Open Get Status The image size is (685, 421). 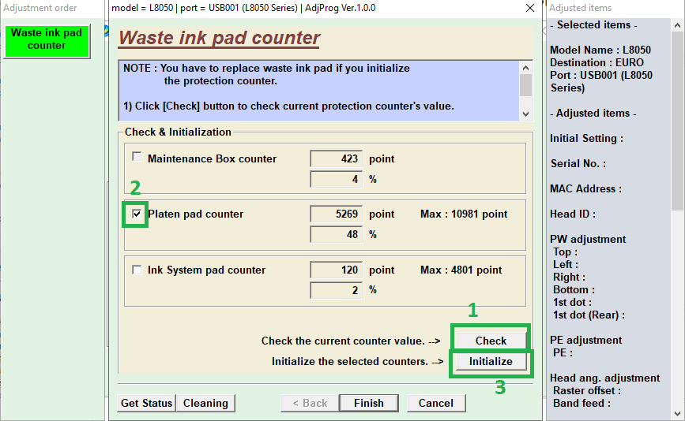[146, 403]
